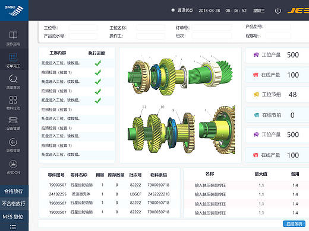Focus the 工位名称 input field
Screen dimensions: 309x231
click(x=150, y=28)
